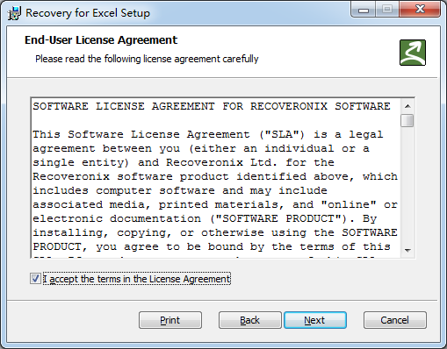
Task: Click the license text scrollbar thumb
Action: 407,121
